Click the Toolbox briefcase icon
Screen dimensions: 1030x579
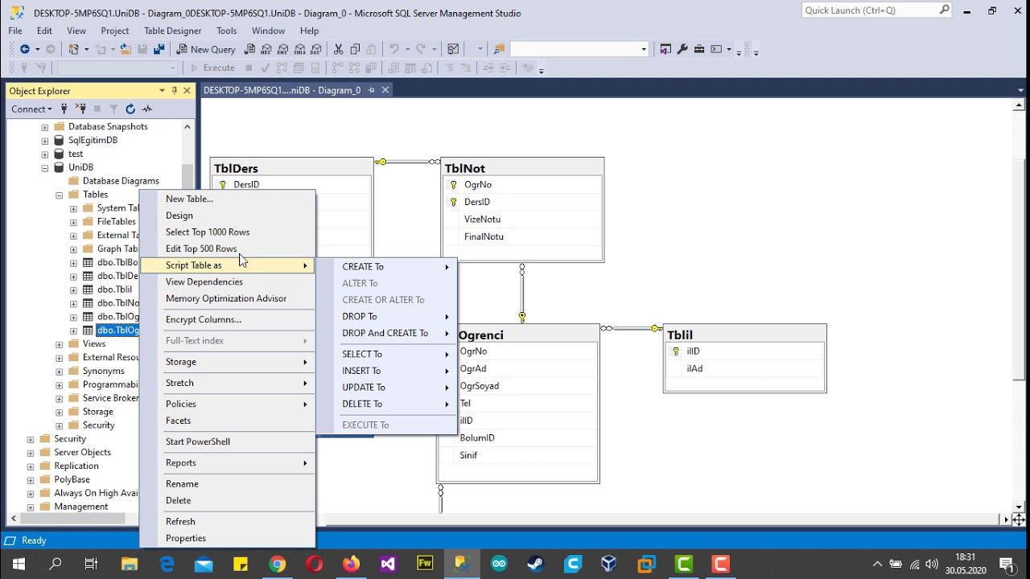coord(698,49)
